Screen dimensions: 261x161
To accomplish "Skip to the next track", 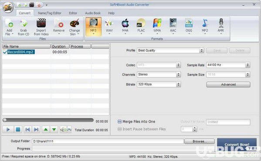I will [36, 129].
